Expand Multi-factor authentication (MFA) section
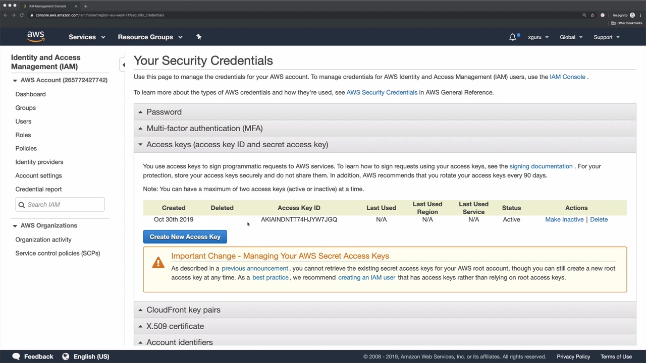This screenshot has height=363, width=646. [204, 128]
